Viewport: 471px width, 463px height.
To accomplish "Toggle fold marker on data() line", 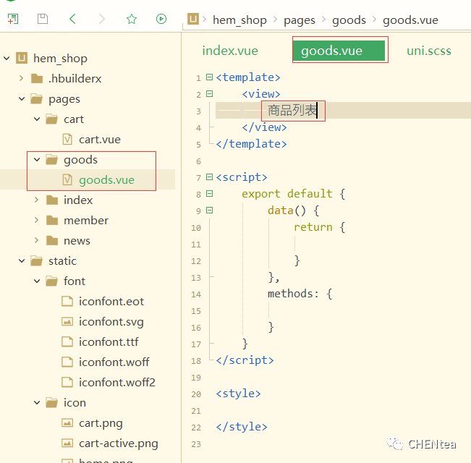I will pos(209,211).
